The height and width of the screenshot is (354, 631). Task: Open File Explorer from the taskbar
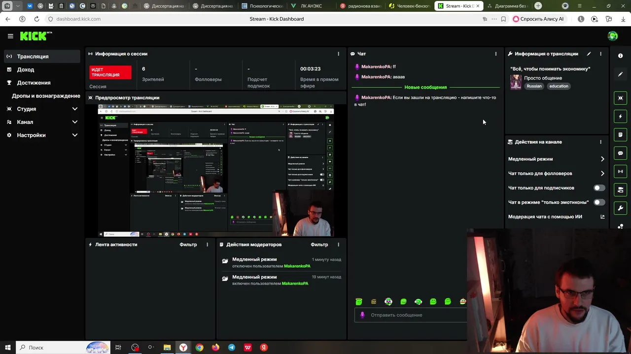click(x=167, y=348)
